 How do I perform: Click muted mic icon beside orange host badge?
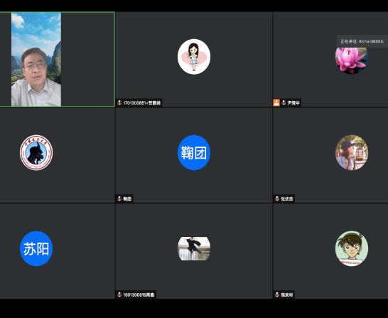284,102
